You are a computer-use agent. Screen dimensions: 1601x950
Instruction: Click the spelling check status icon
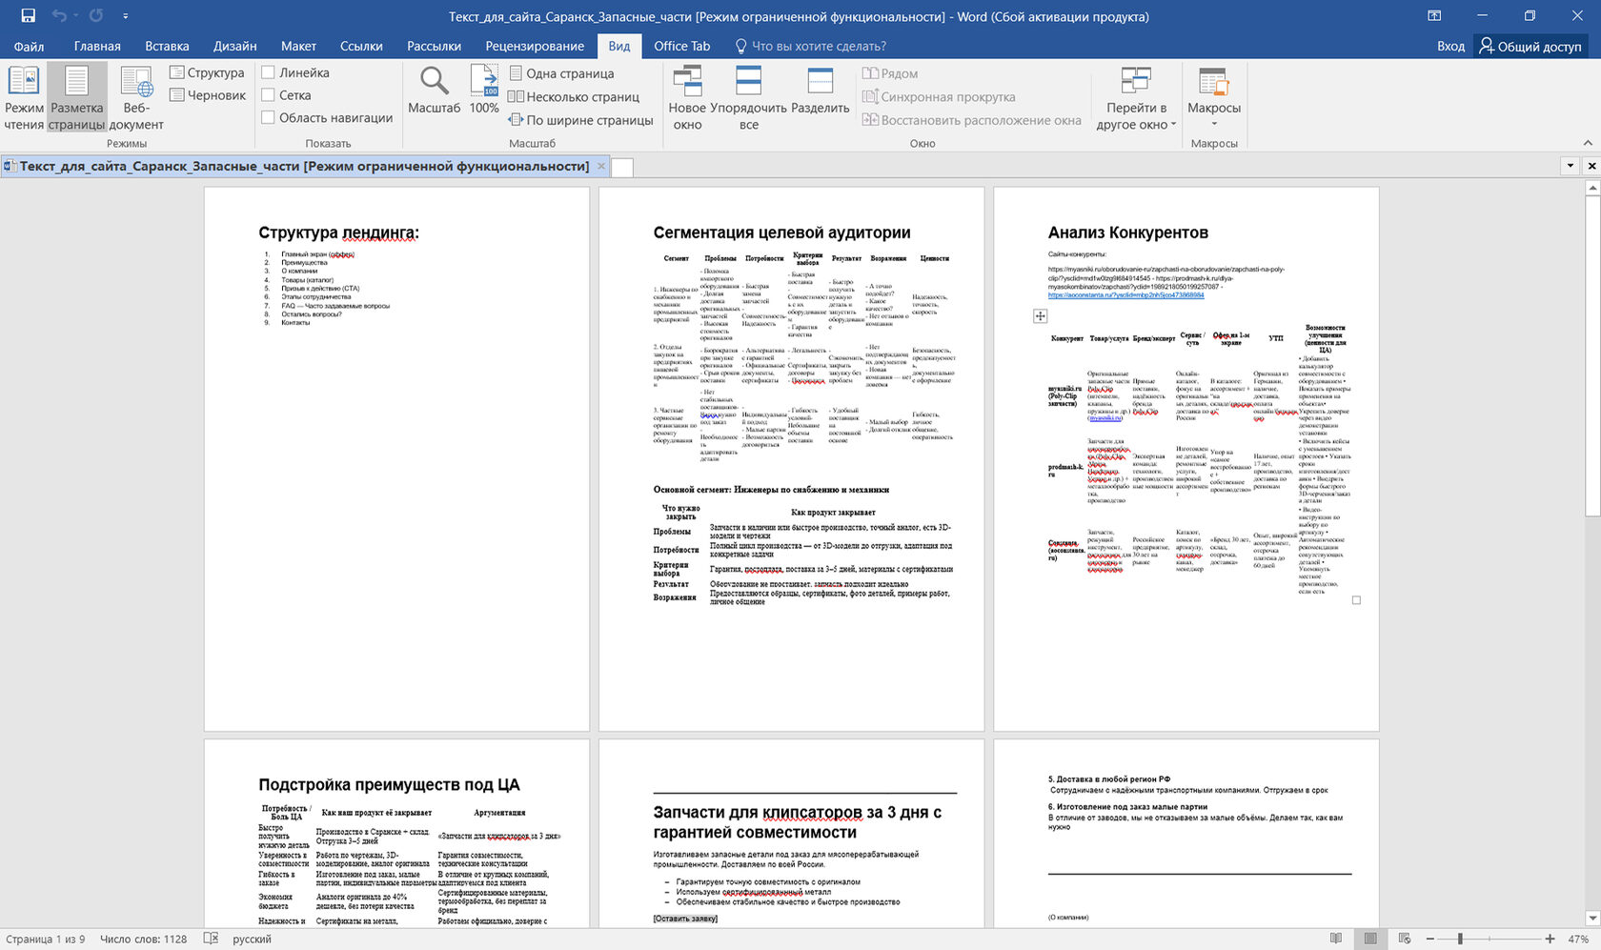click(x=211, y=939)
